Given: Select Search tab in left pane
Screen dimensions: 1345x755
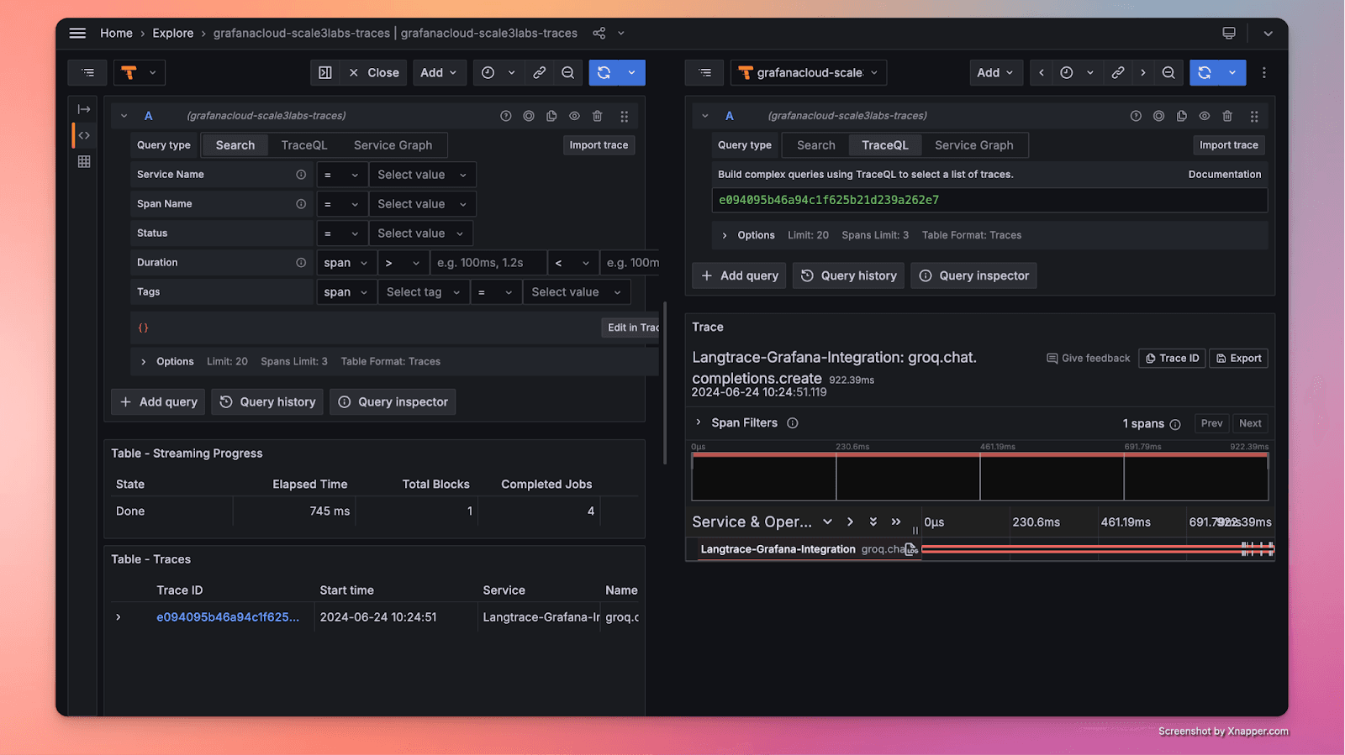Looking at the screenshot, I should pos(235,145).
